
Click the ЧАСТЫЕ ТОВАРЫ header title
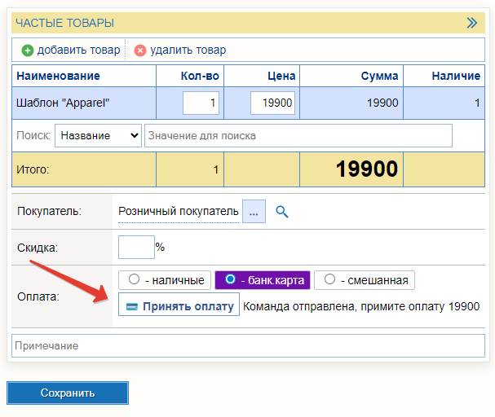(x=65, y=23)
